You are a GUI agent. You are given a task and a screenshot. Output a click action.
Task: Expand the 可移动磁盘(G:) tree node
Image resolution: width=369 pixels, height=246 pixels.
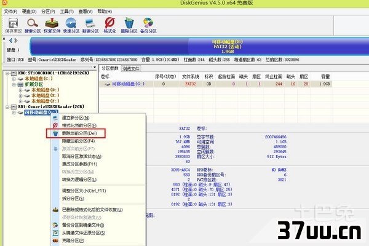click(x=14, y=113)
